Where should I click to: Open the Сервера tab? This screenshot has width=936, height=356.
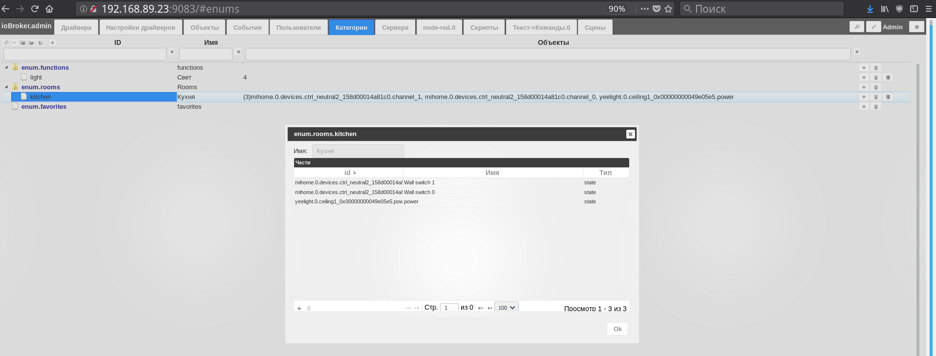coord(395,27)
